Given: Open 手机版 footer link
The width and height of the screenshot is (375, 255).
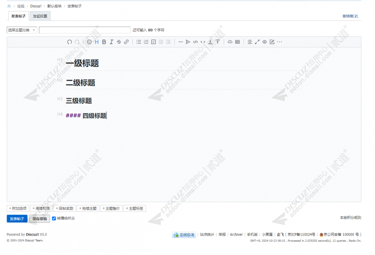Looking at the screenshot, I should pos(252,234).
